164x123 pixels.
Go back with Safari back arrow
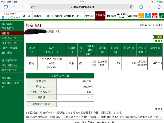click(x=14, y=7)
